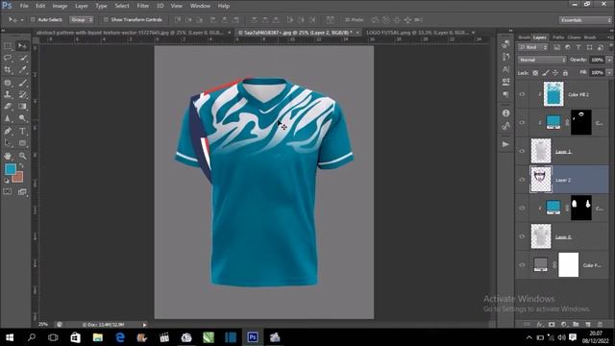Toggle visibility of Layer 1
The width and height of the screenshot is (615, 346).
[x=522, y=151]
